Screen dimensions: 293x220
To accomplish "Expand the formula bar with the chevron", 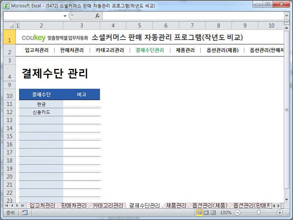I will [x=286, y=16].
